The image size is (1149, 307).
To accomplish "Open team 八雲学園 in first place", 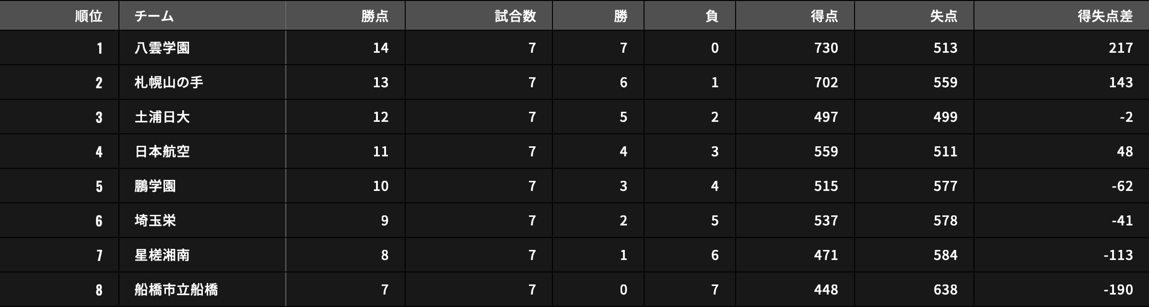I will click(x=162, y=48).
